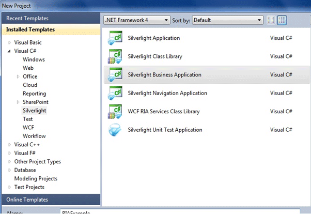Select the Windows category under Visual C#

click(x=34, y=59)
